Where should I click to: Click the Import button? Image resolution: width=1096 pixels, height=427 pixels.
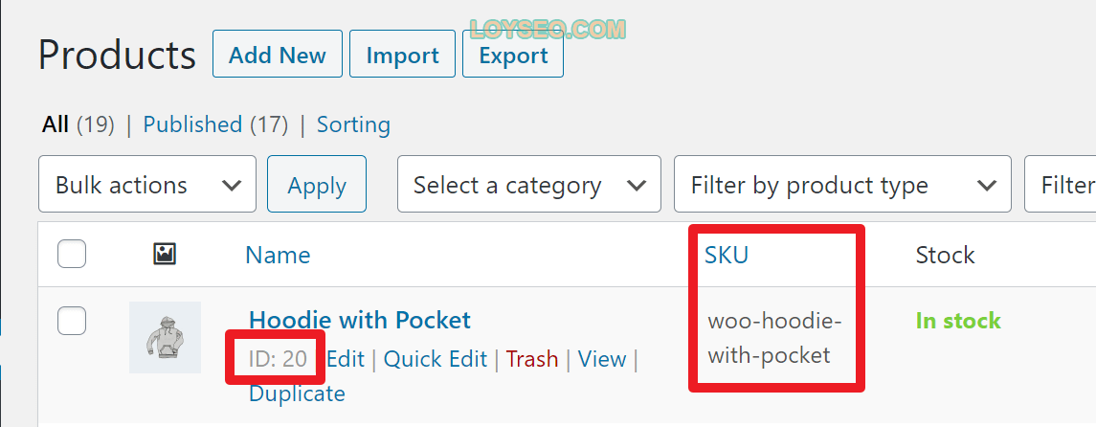click(403, 54)
